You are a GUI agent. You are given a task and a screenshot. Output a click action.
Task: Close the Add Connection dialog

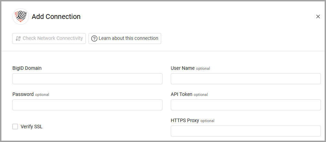point(318,17)
